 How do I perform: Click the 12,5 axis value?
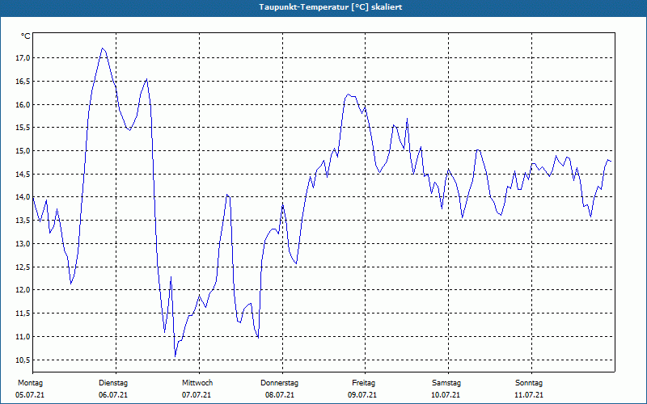[x=23, y=267]
